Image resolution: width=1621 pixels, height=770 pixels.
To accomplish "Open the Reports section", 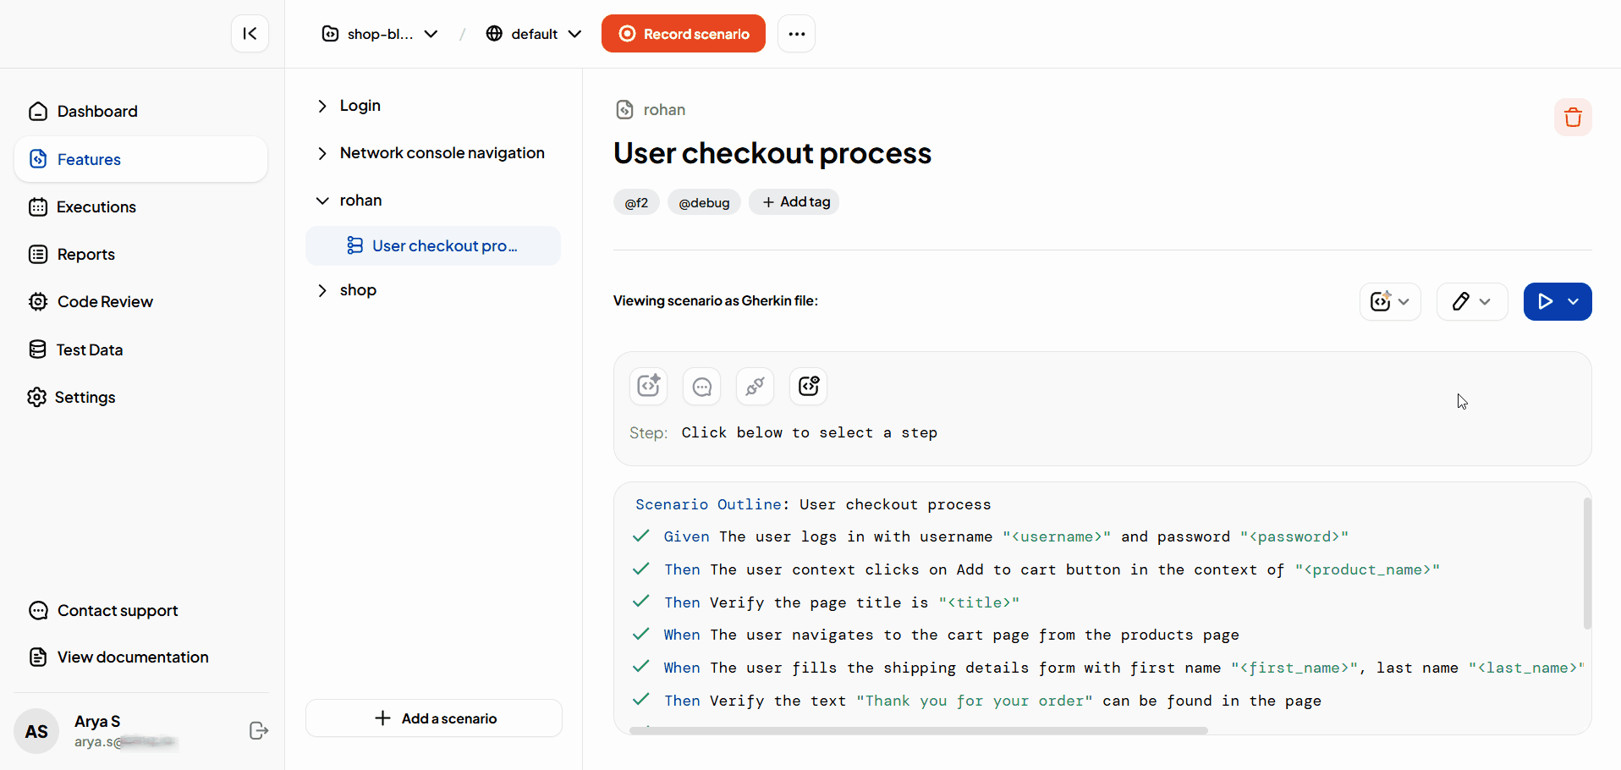I will click(85, 254).
